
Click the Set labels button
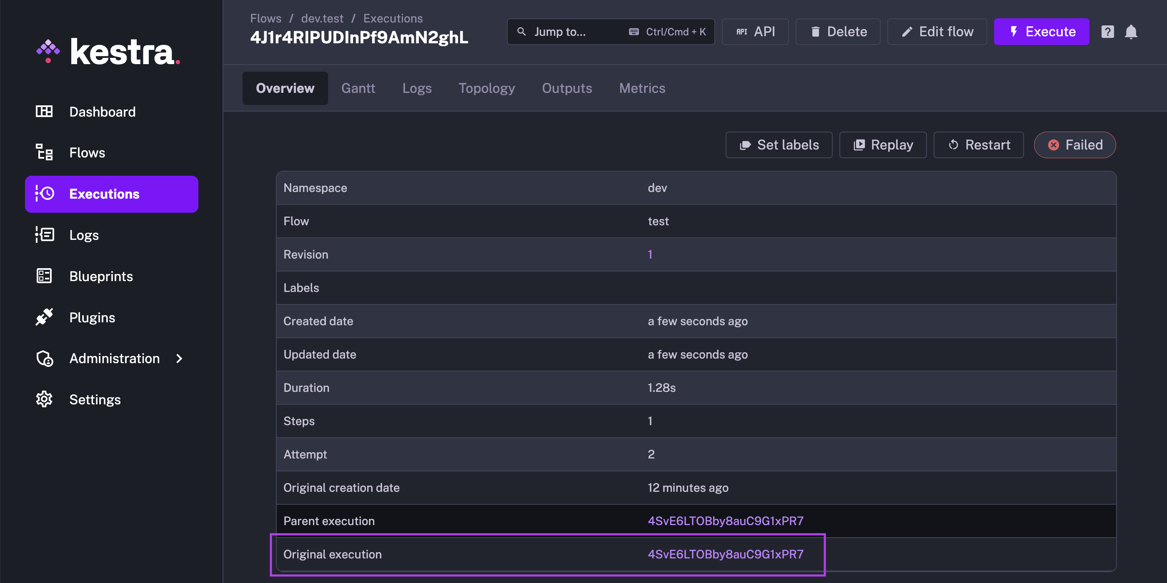point(779,145)
